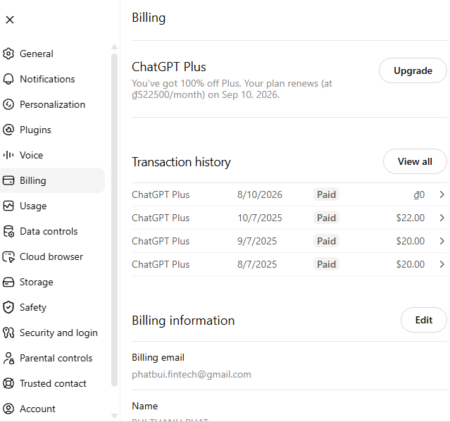Click the $22.00 transaction amount

coord(411,218)
